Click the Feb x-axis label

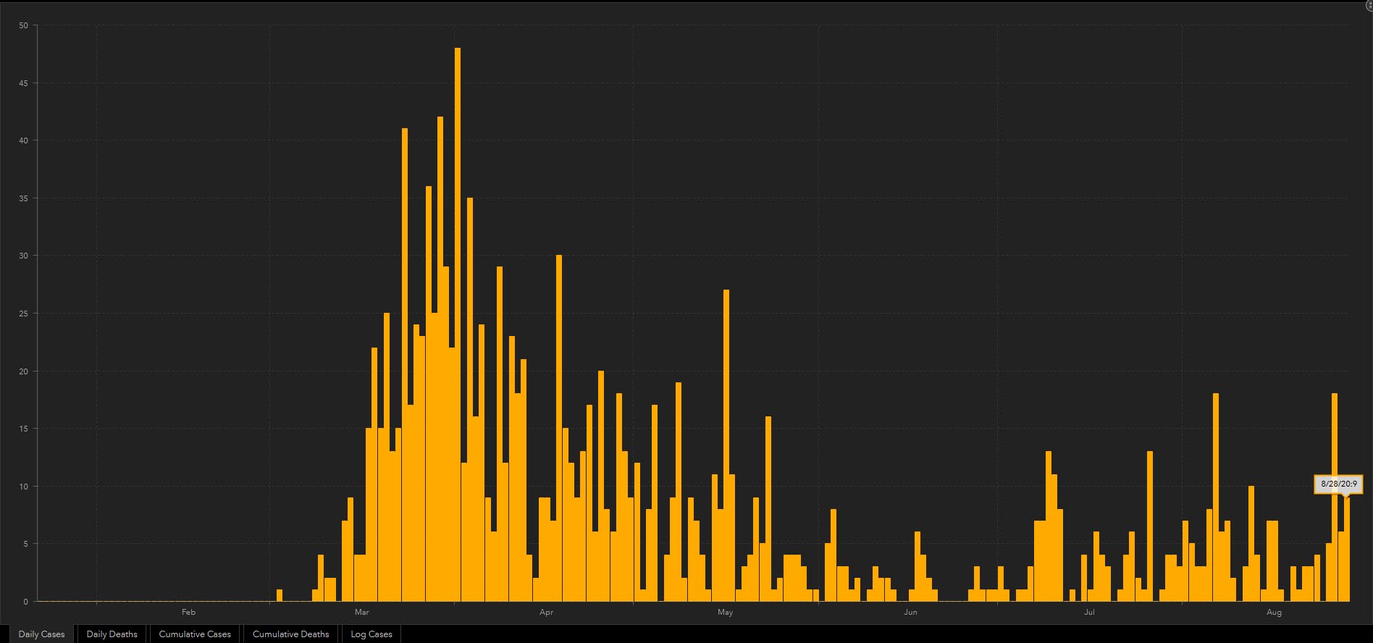(x=188, y=612)
